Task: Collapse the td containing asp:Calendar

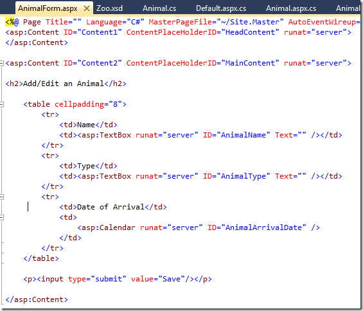Action: 2,217
